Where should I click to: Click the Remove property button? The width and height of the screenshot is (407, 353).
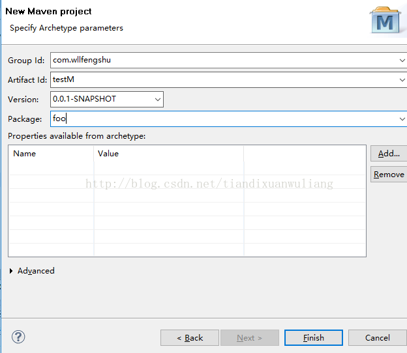[389, 175]
